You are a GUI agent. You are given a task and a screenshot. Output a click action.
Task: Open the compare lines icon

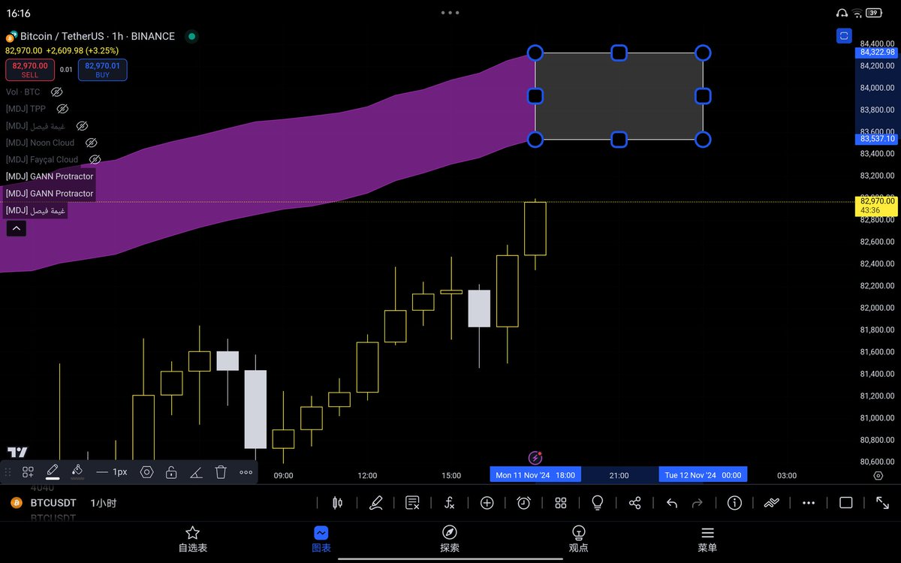click(772, 503)
